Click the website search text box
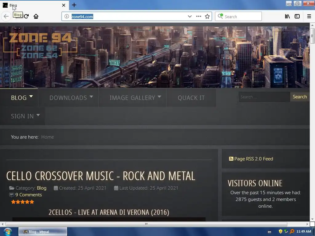Screen dimensions: 315x236 click(x=264, y=97)
